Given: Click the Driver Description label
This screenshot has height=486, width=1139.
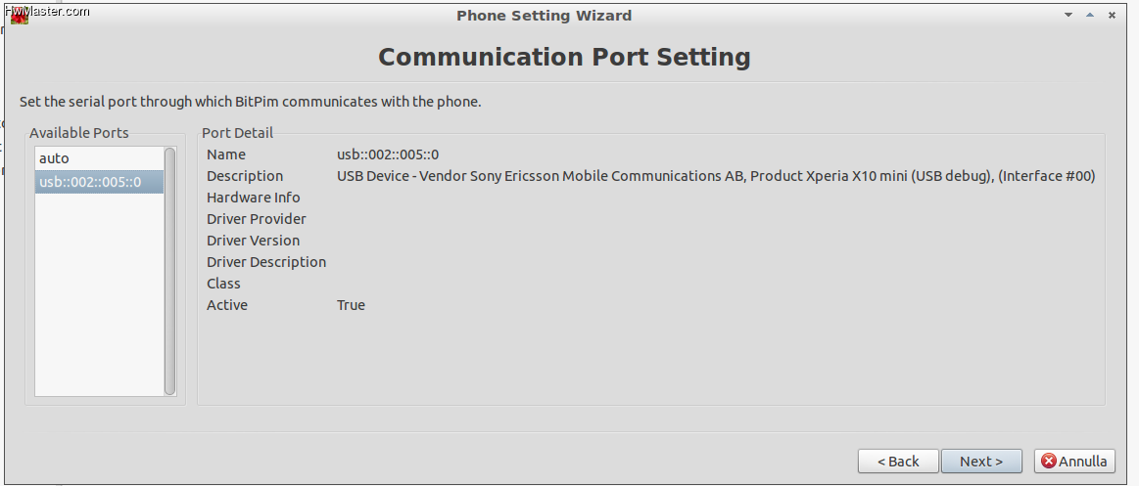Looking at the screenshot, I should click(266, 262).
